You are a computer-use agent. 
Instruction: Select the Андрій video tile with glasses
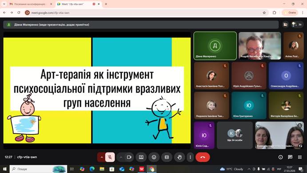[259, 46]
